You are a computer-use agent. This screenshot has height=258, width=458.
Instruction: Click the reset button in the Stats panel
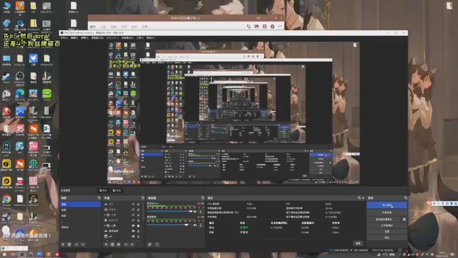pos(358,243)
